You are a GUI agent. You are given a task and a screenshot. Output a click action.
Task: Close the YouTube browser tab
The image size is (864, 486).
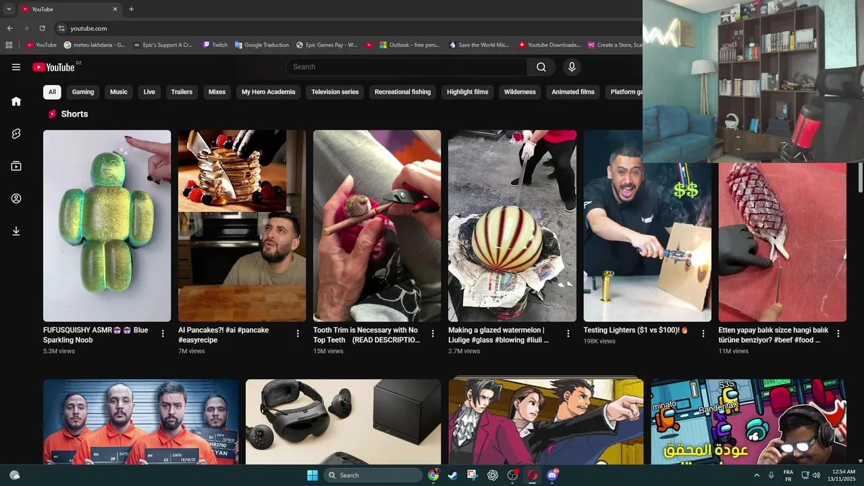pos(115,9)
